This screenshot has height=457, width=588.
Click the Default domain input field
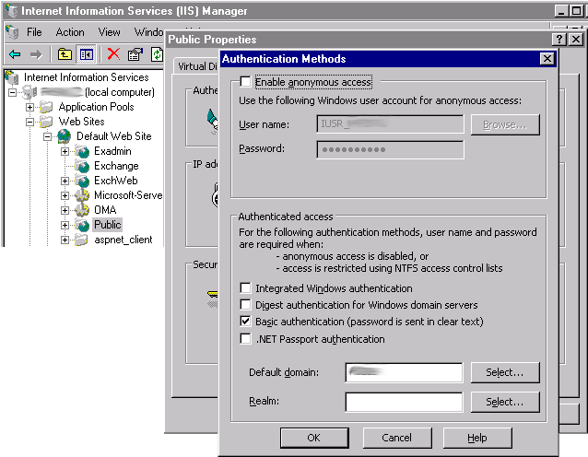click(x=404, y=372)
